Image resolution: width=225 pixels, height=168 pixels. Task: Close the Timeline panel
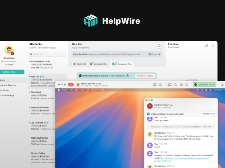click(213, 46)
